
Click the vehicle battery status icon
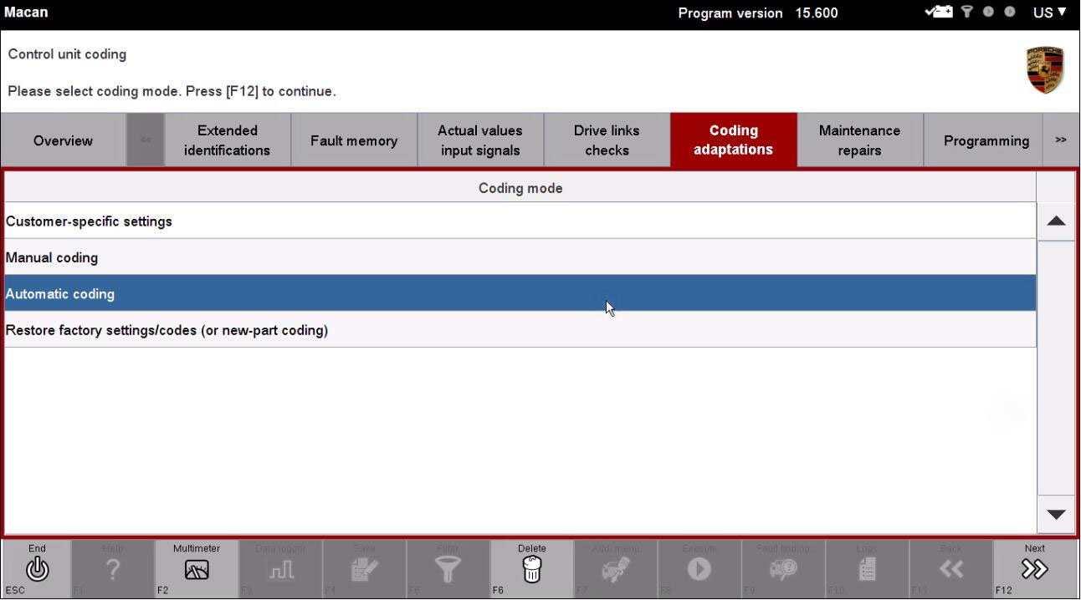tap(939, 12)
